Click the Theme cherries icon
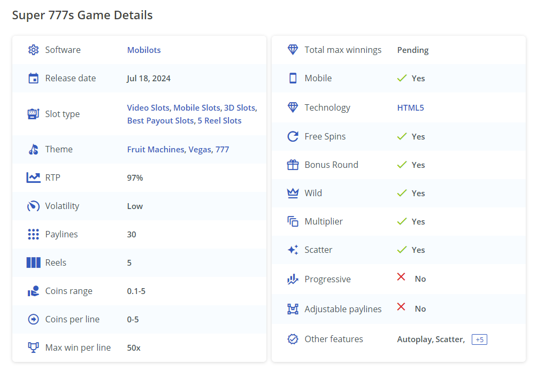Viewport: 537px width, 371px height. tap(33, 149)
